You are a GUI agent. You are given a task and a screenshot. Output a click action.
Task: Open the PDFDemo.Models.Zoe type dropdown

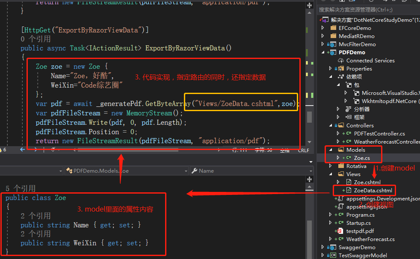click(127, 171)
